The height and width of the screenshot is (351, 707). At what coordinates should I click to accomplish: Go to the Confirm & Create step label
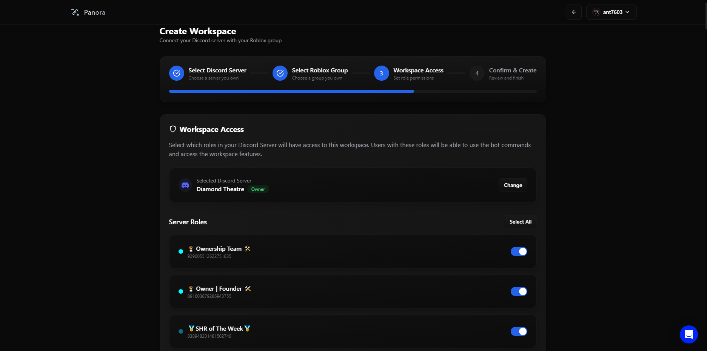coord(513,71)
